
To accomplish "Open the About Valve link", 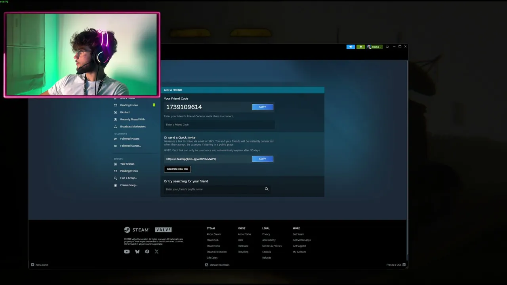I will coord(244,234).
